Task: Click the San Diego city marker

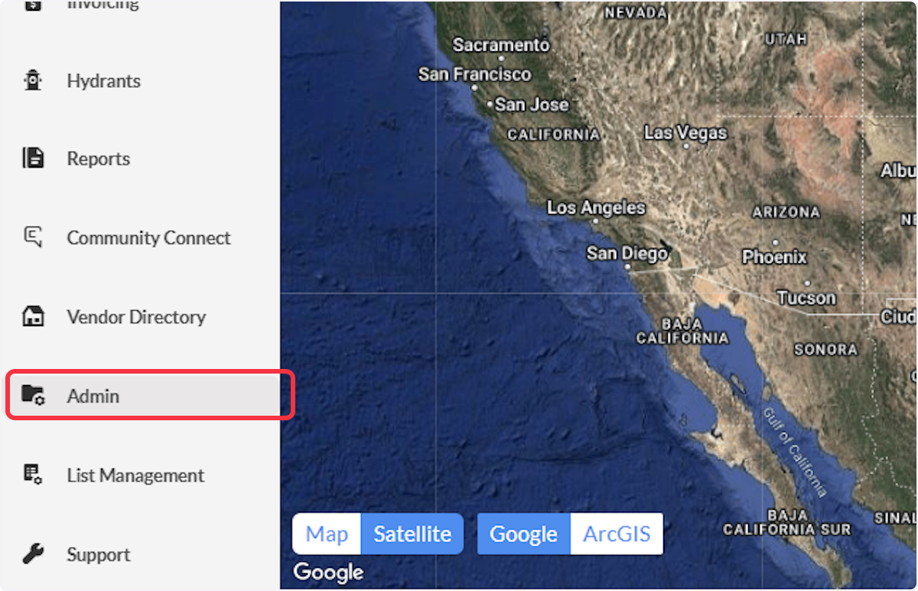Action: [x=627, y=266]
